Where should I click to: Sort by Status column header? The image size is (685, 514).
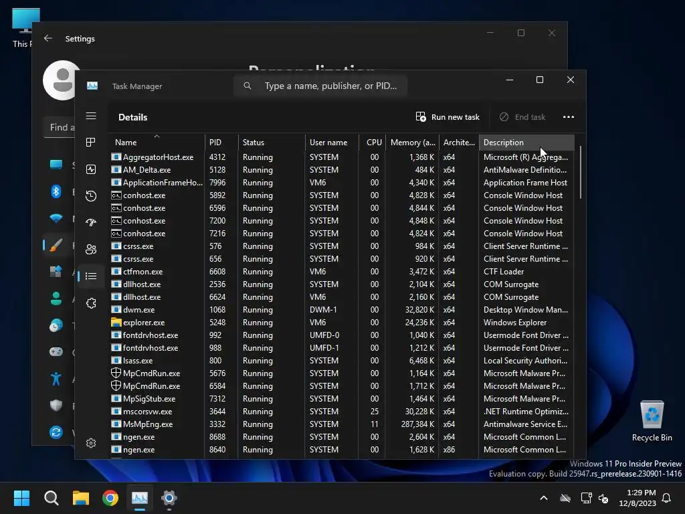pyautogui.click(x=272, y=143)
